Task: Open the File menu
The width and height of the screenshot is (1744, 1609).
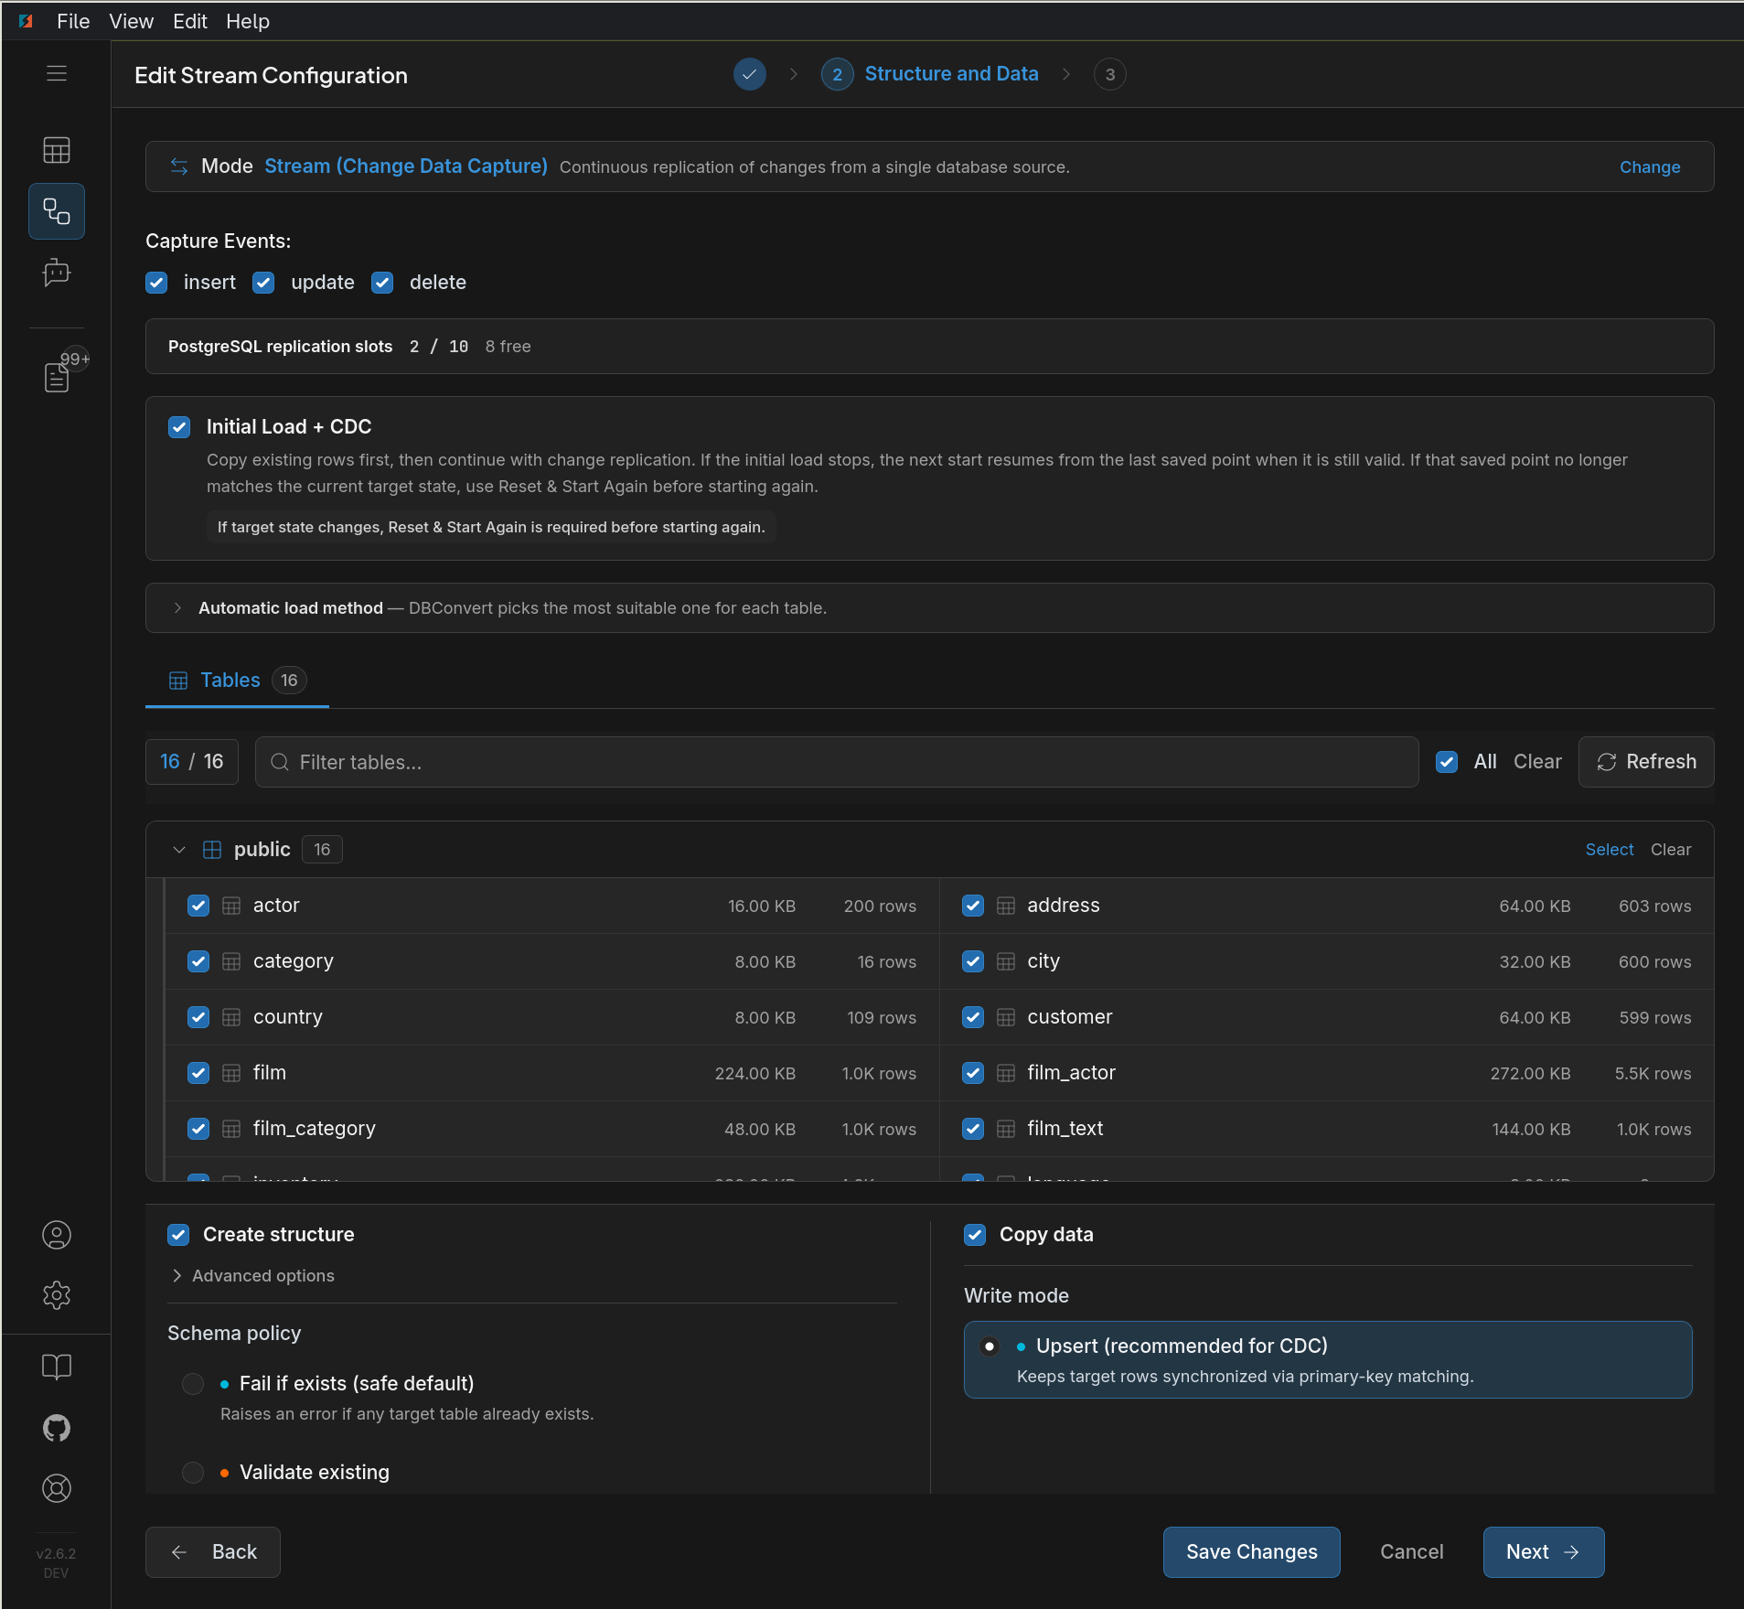Action: (73, 21)
